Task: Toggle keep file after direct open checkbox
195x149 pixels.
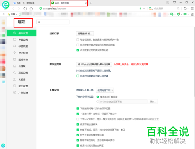Action: (x=78, y=114)
